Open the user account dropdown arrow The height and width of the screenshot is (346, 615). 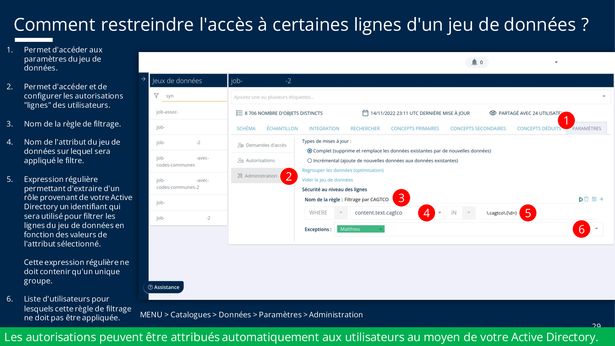556,62
